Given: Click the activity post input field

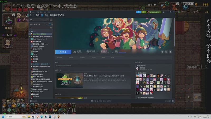Looking at the screenshot, I should [93, 66].
